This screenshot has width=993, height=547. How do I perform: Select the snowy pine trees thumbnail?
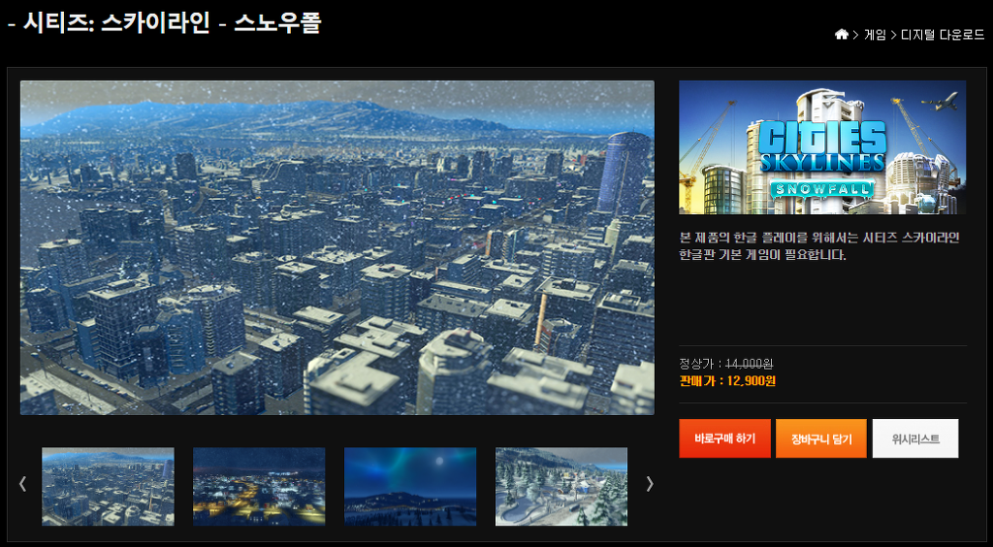point(561,486)
